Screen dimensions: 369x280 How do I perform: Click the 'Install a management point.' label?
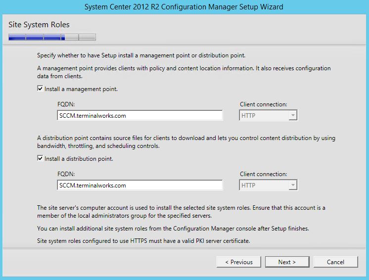[81, 89]
